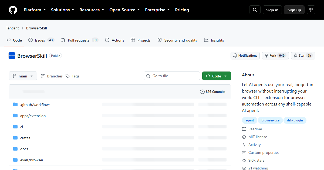Click the apps/extension folder icon
The image size is (324, 170).
pos(15,116)
